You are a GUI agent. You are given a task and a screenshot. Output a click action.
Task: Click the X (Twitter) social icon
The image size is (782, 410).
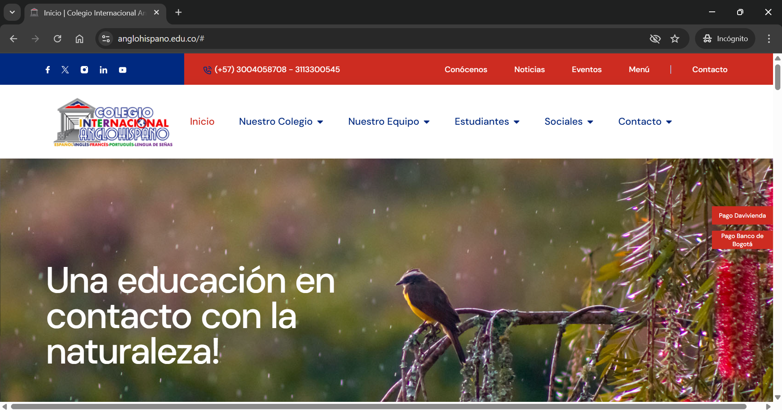[65, 70]
